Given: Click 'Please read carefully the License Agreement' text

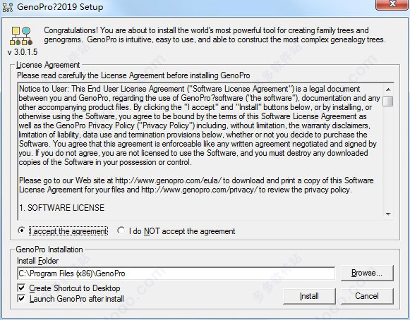Looking at the screenshot, I should (x=133, y=75).
